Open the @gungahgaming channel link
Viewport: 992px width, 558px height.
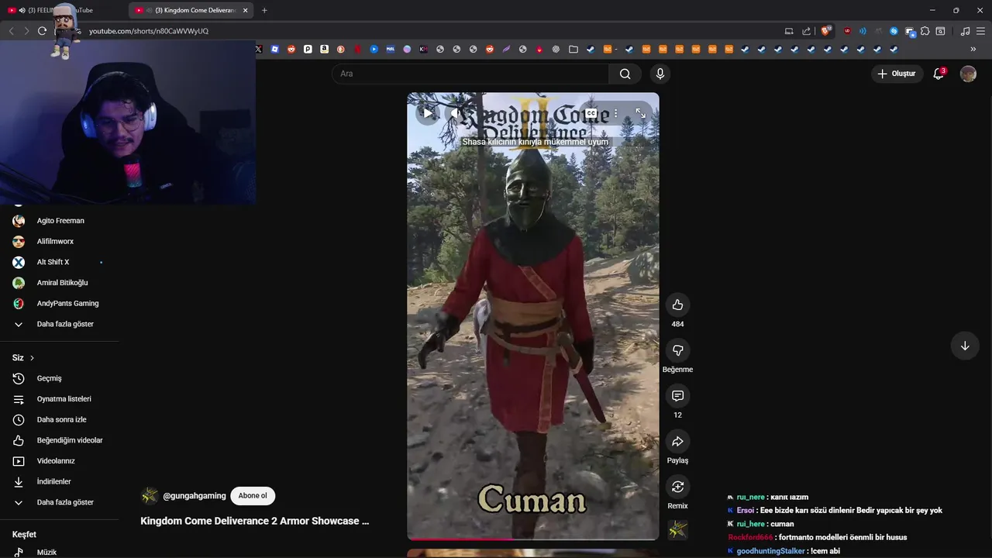coord(195,496)
